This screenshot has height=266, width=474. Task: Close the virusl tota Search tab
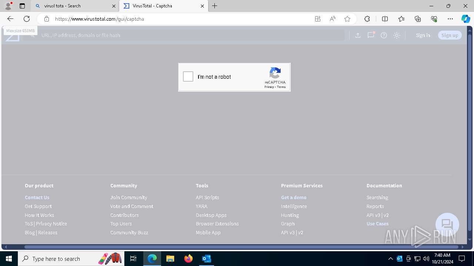(x=114, y=6)
